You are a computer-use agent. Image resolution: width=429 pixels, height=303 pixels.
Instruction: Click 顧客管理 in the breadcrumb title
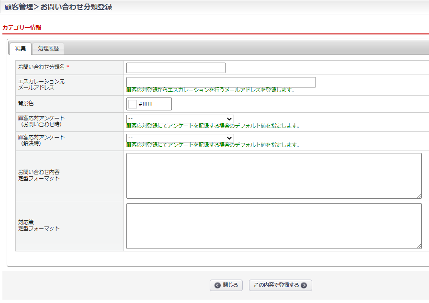click(20, 7)
